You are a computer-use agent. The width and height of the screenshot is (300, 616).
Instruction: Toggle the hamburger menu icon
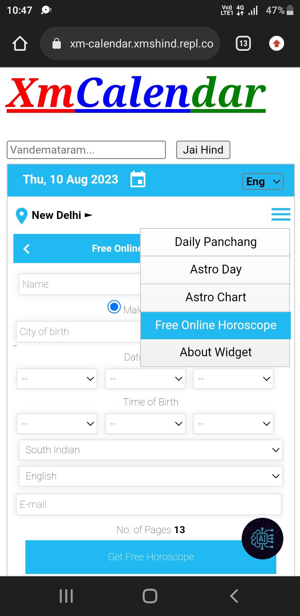click(x=281, y=214)
